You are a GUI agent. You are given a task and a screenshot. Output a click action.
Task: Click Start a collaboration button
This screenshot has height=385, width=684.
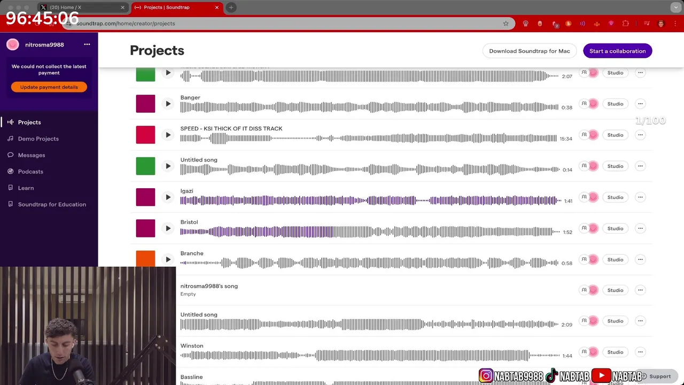pyautogui.click(x=617, y=51)
